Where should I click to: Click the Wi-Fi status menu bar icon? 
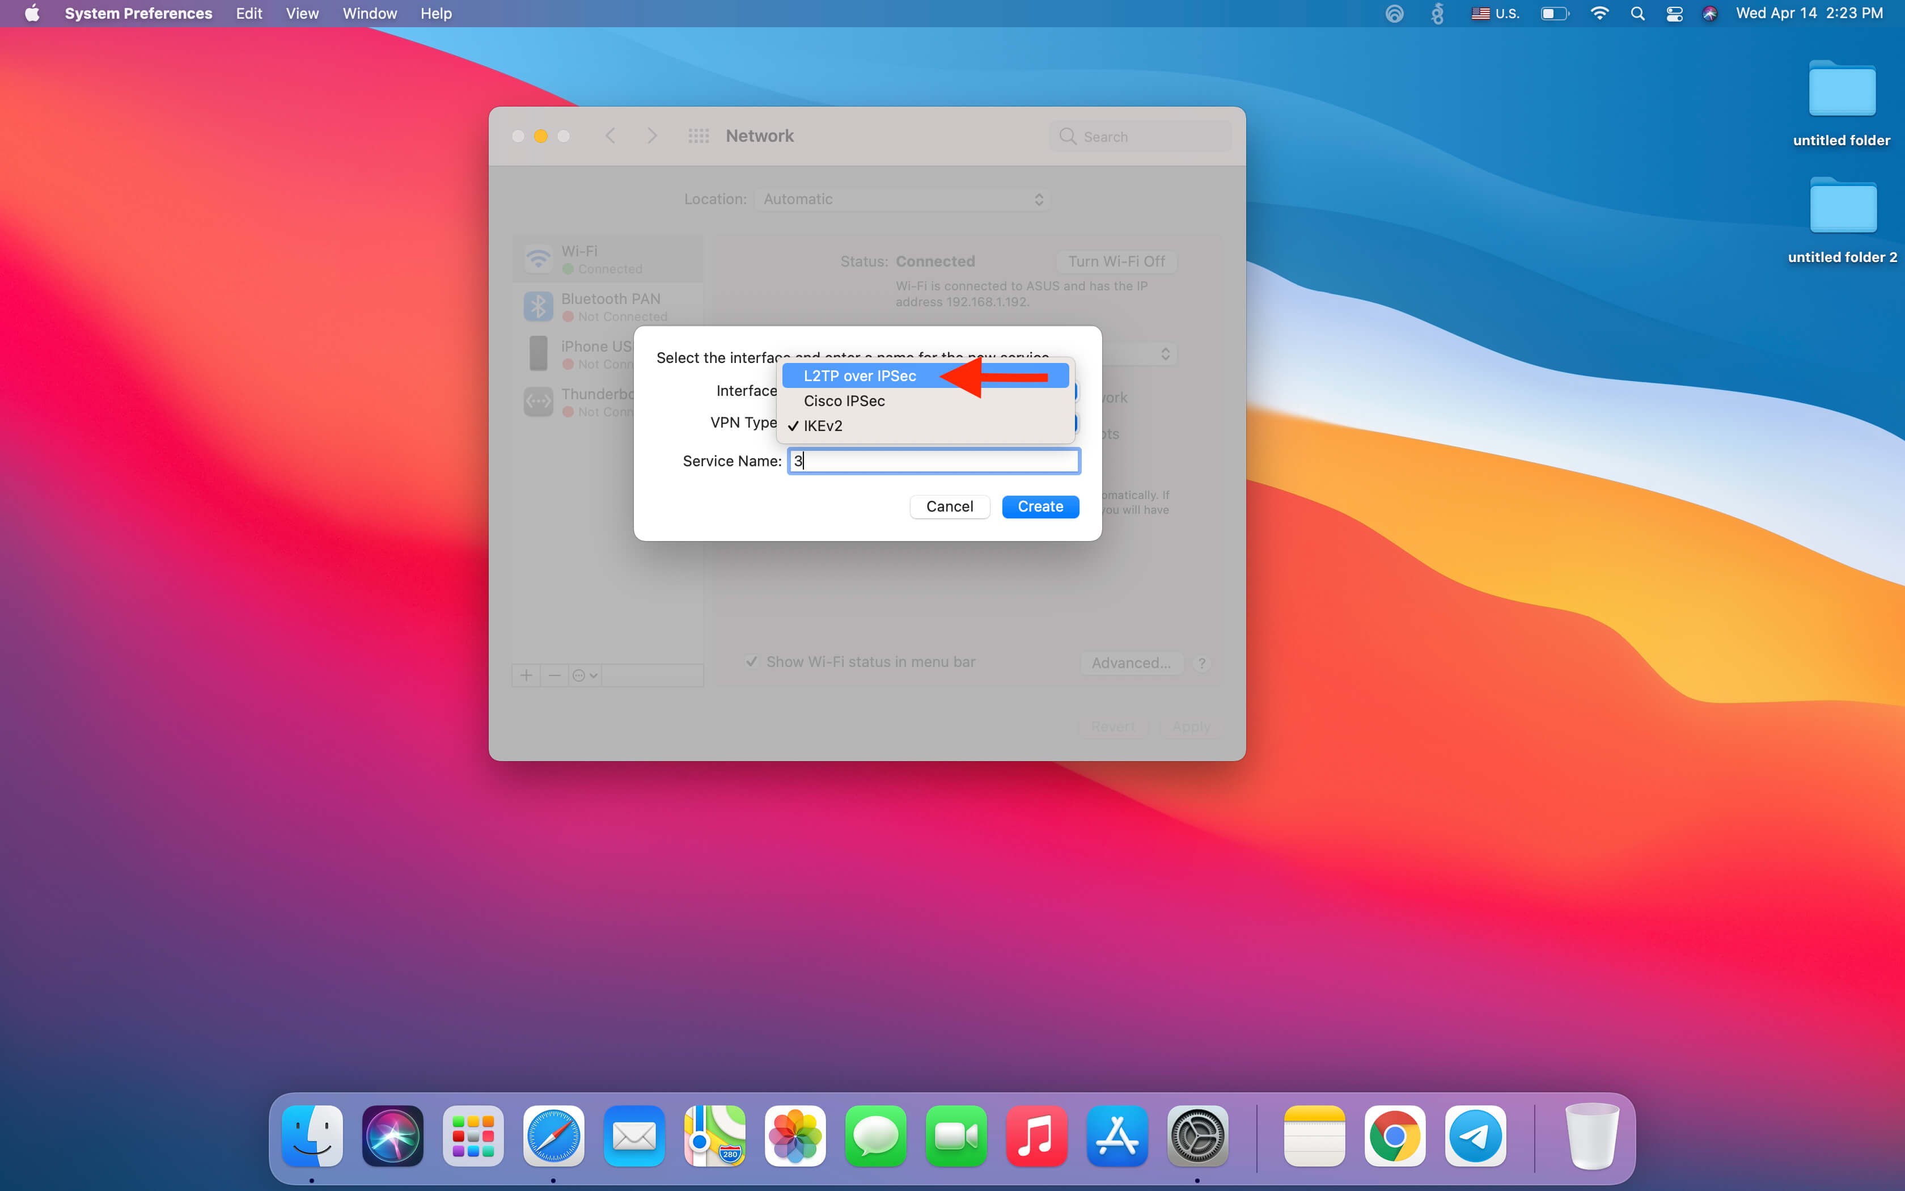click(x=1599, y=14)
